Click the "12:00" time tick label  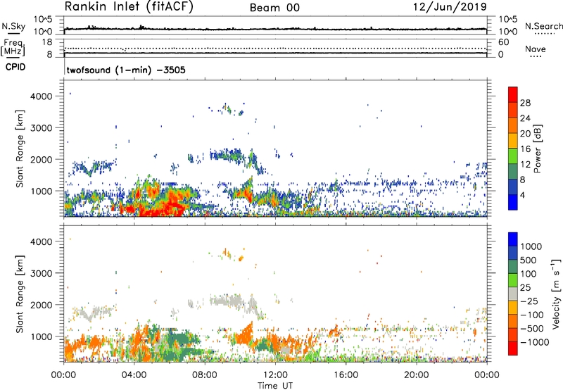275,375
